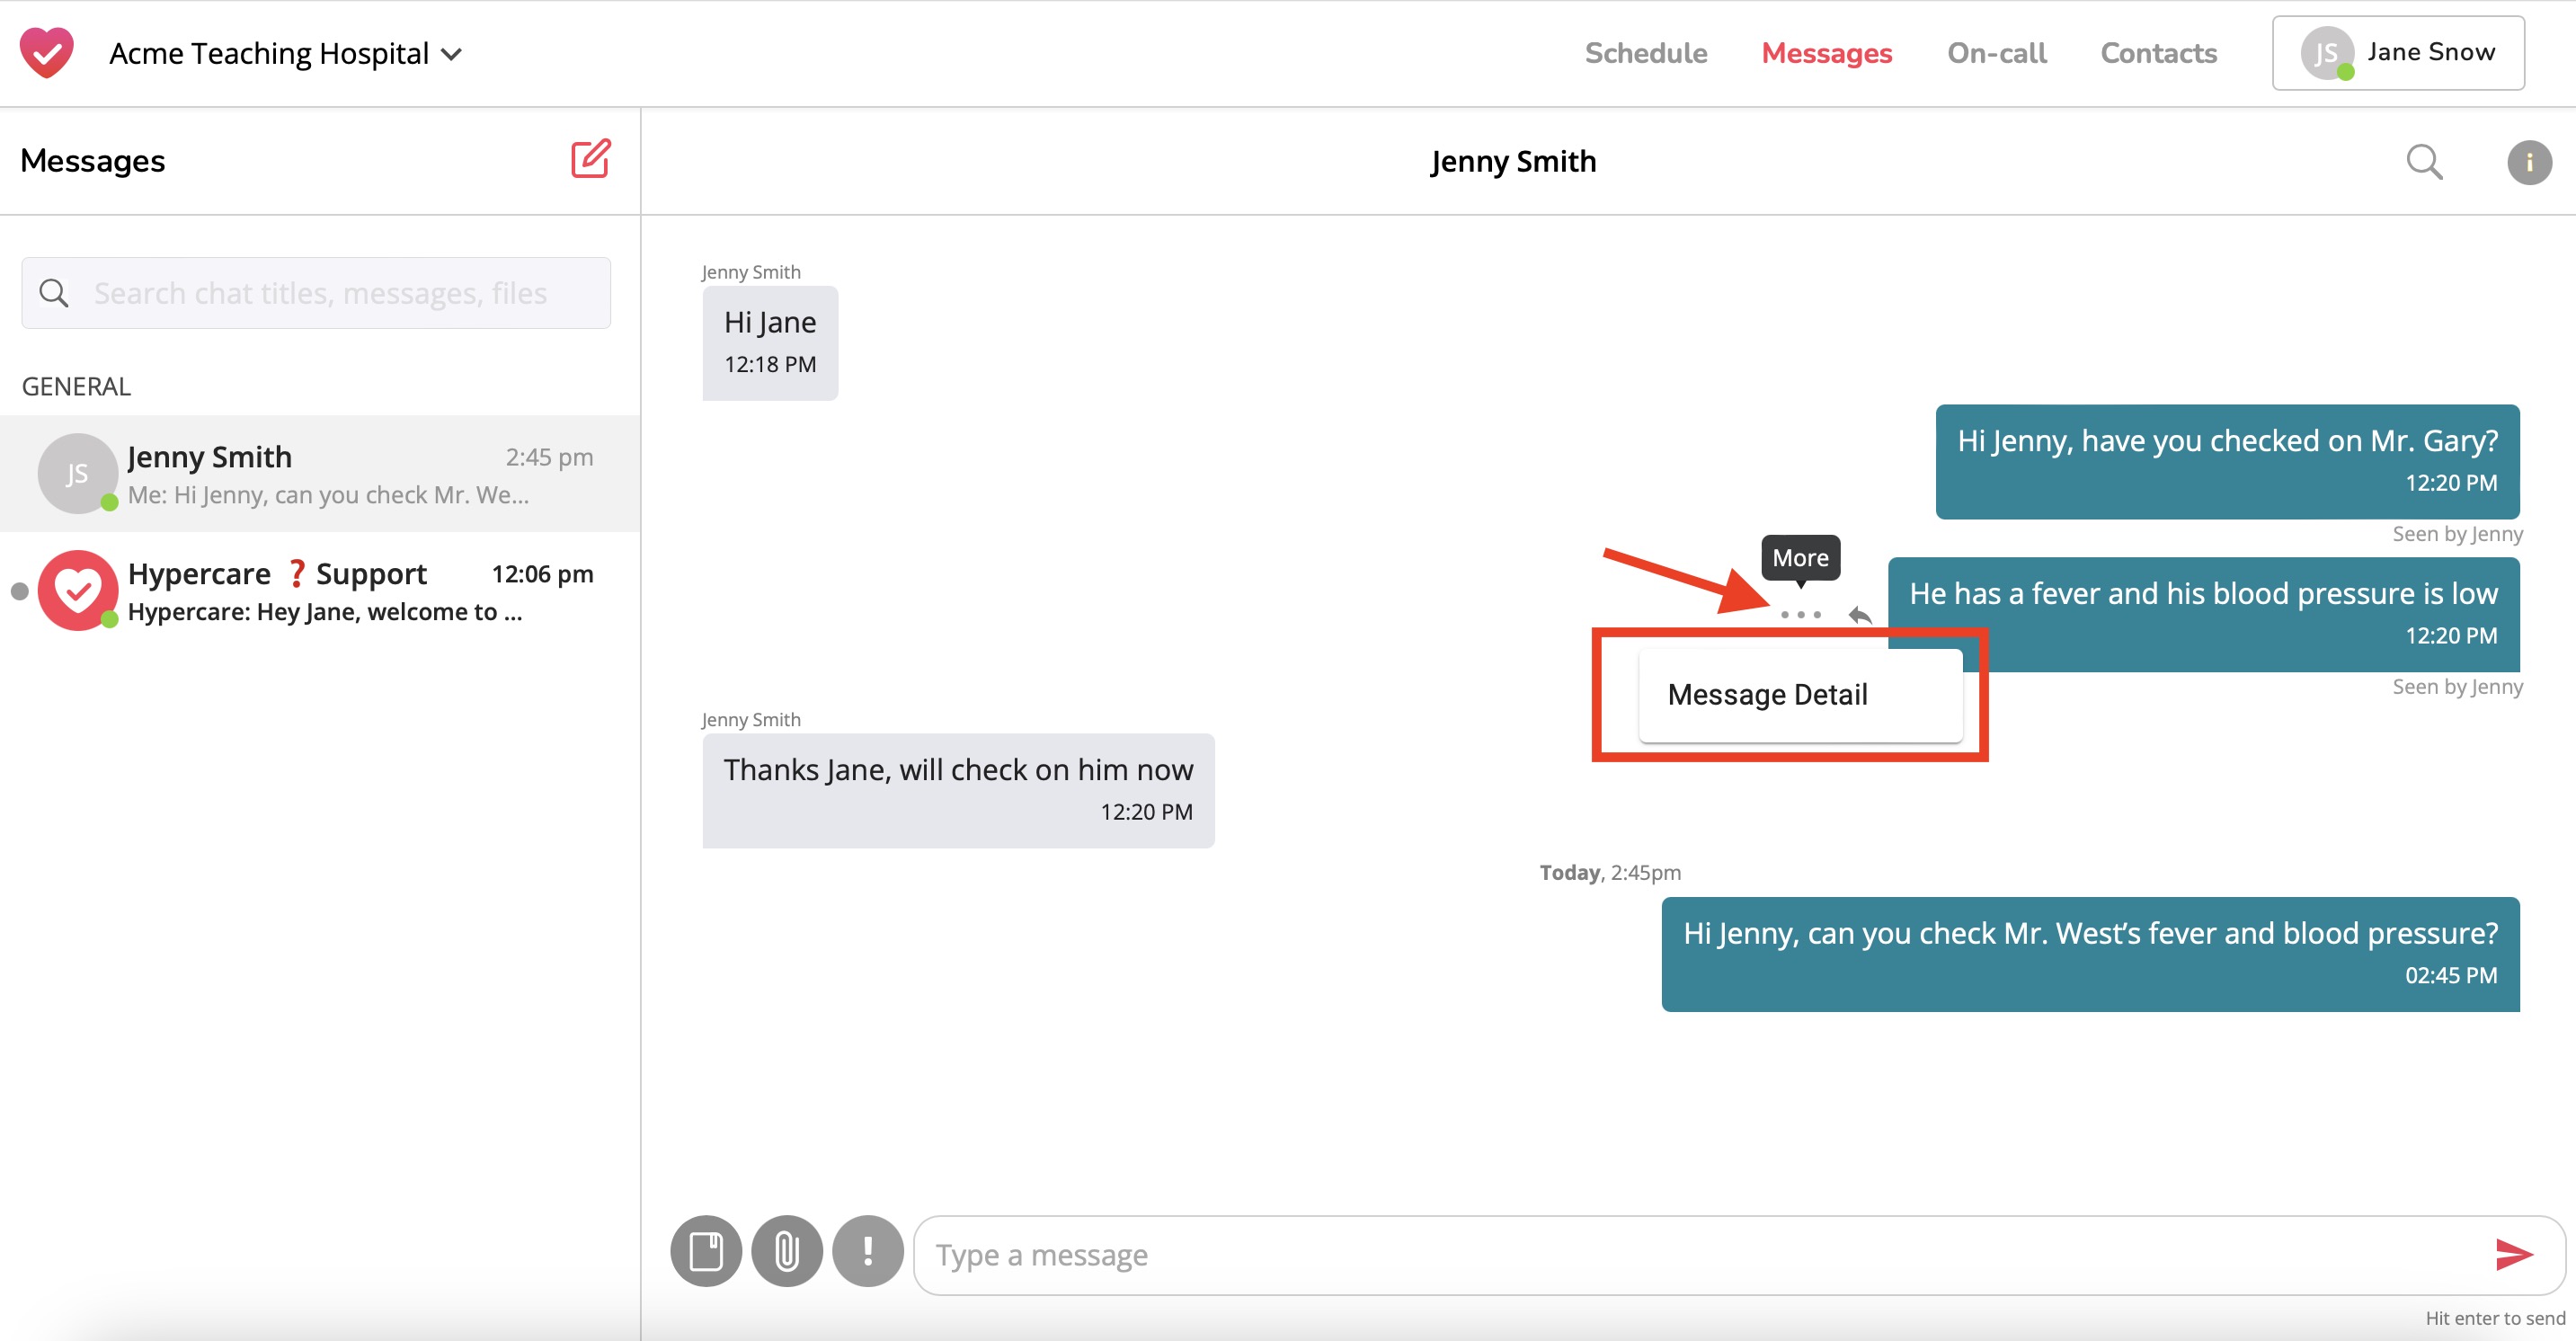This screenshot has height=1341, width=2576.
Task: Mark message urgent with exclamation icon
Action: [868, 1251]
